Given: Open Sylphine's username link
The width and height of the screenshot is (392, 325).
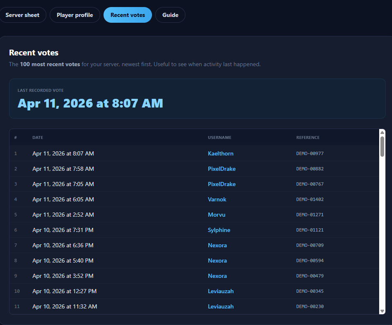Looking at the screenshot, I should [219, 230].
